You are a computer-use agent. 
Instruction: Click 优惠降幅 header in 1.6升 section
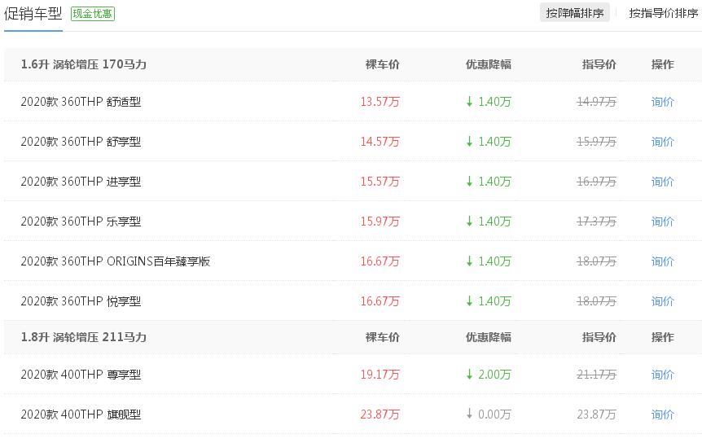(489, 64)
